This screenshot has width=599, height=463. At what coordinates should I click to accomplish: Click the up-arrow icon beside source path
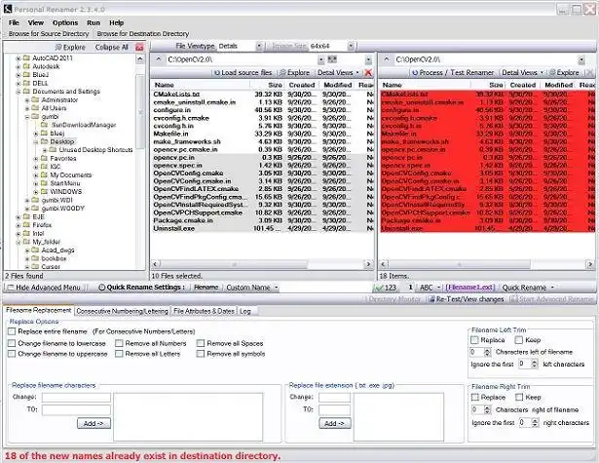tap(159, 59)
